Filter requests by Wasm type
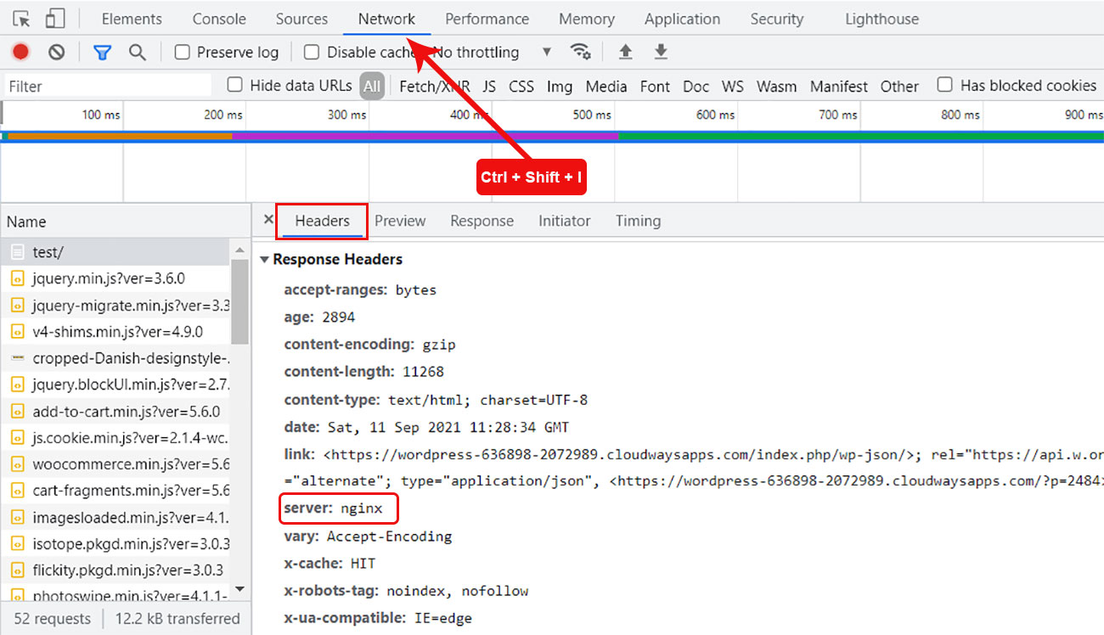1104x635 pixels. (x=777, y=86)
